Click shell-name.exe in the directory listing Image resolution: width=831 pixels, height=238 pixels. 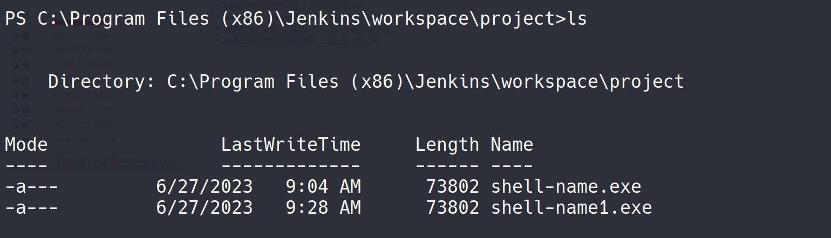tap(566, 187)
